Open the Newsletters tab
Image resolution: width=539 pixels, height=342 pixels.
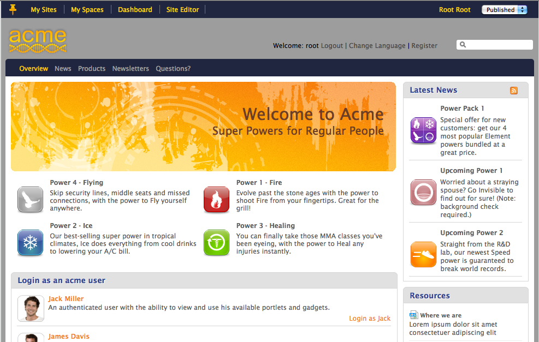tap(131, 68)
